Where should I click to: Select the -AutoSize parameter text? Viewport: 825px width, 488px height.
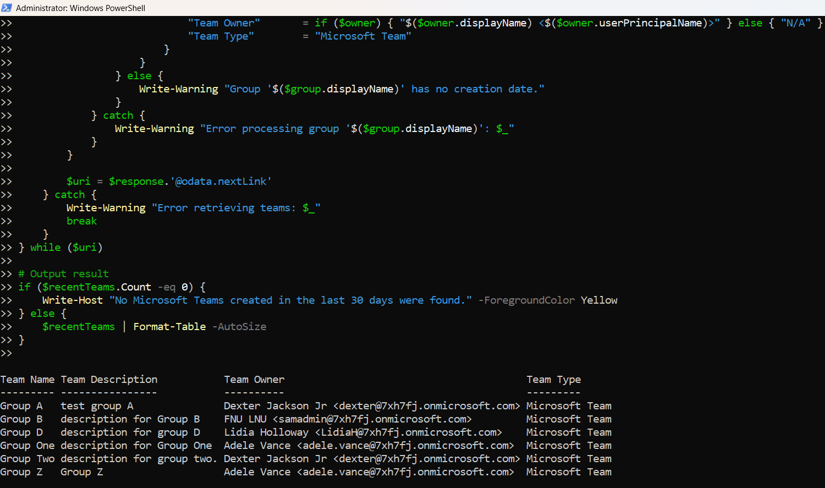[239, 326]
